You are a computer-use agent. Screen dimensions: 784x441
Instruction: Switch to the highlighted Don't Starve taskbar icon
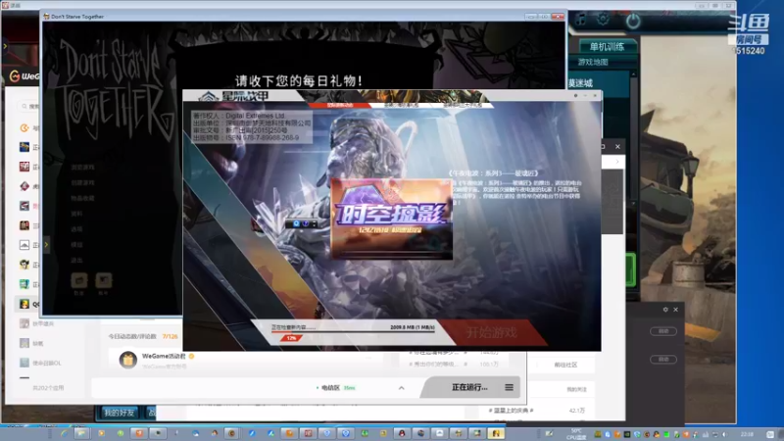tap(496, 433)
